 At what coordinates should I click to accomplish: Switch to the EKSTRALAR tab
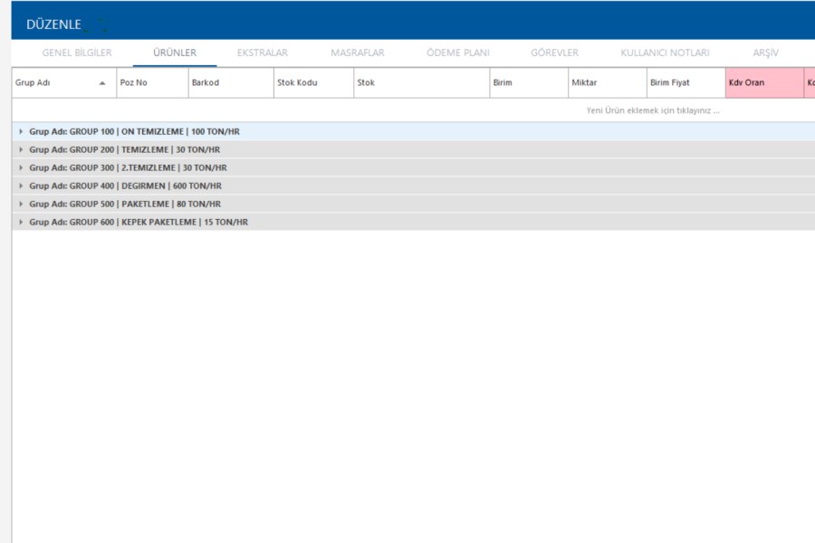262,52
